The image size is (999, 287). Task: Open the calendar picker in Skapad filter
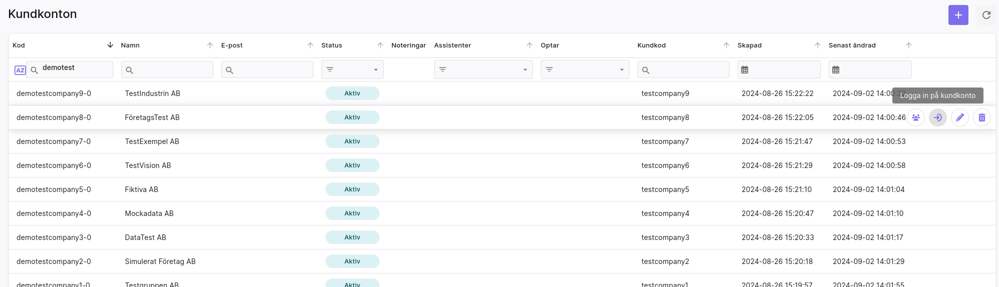coord(745,70)
